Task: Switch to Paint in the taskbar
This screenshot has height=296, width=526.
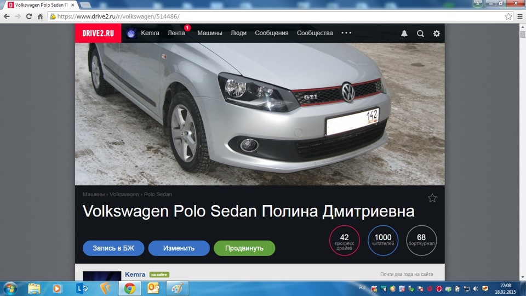Action: click(x=177, y=289)
